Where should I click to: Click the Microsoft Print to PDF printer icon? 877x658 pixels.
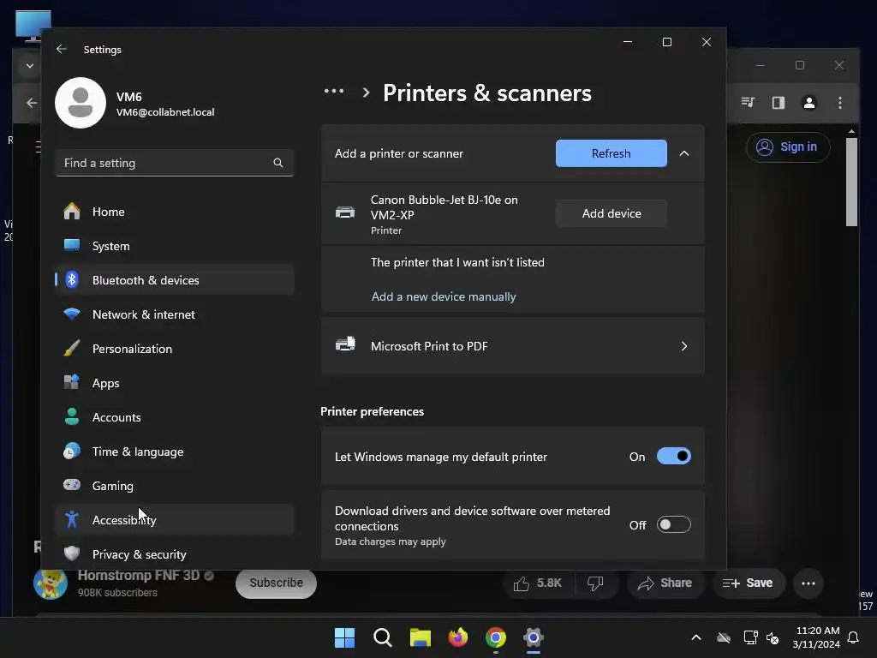[x=345, y=344]
